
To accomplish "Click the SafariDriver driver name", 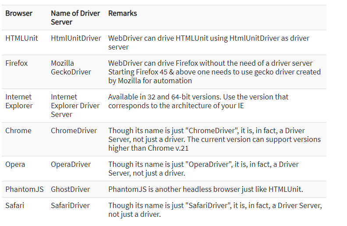I will 70,205.
